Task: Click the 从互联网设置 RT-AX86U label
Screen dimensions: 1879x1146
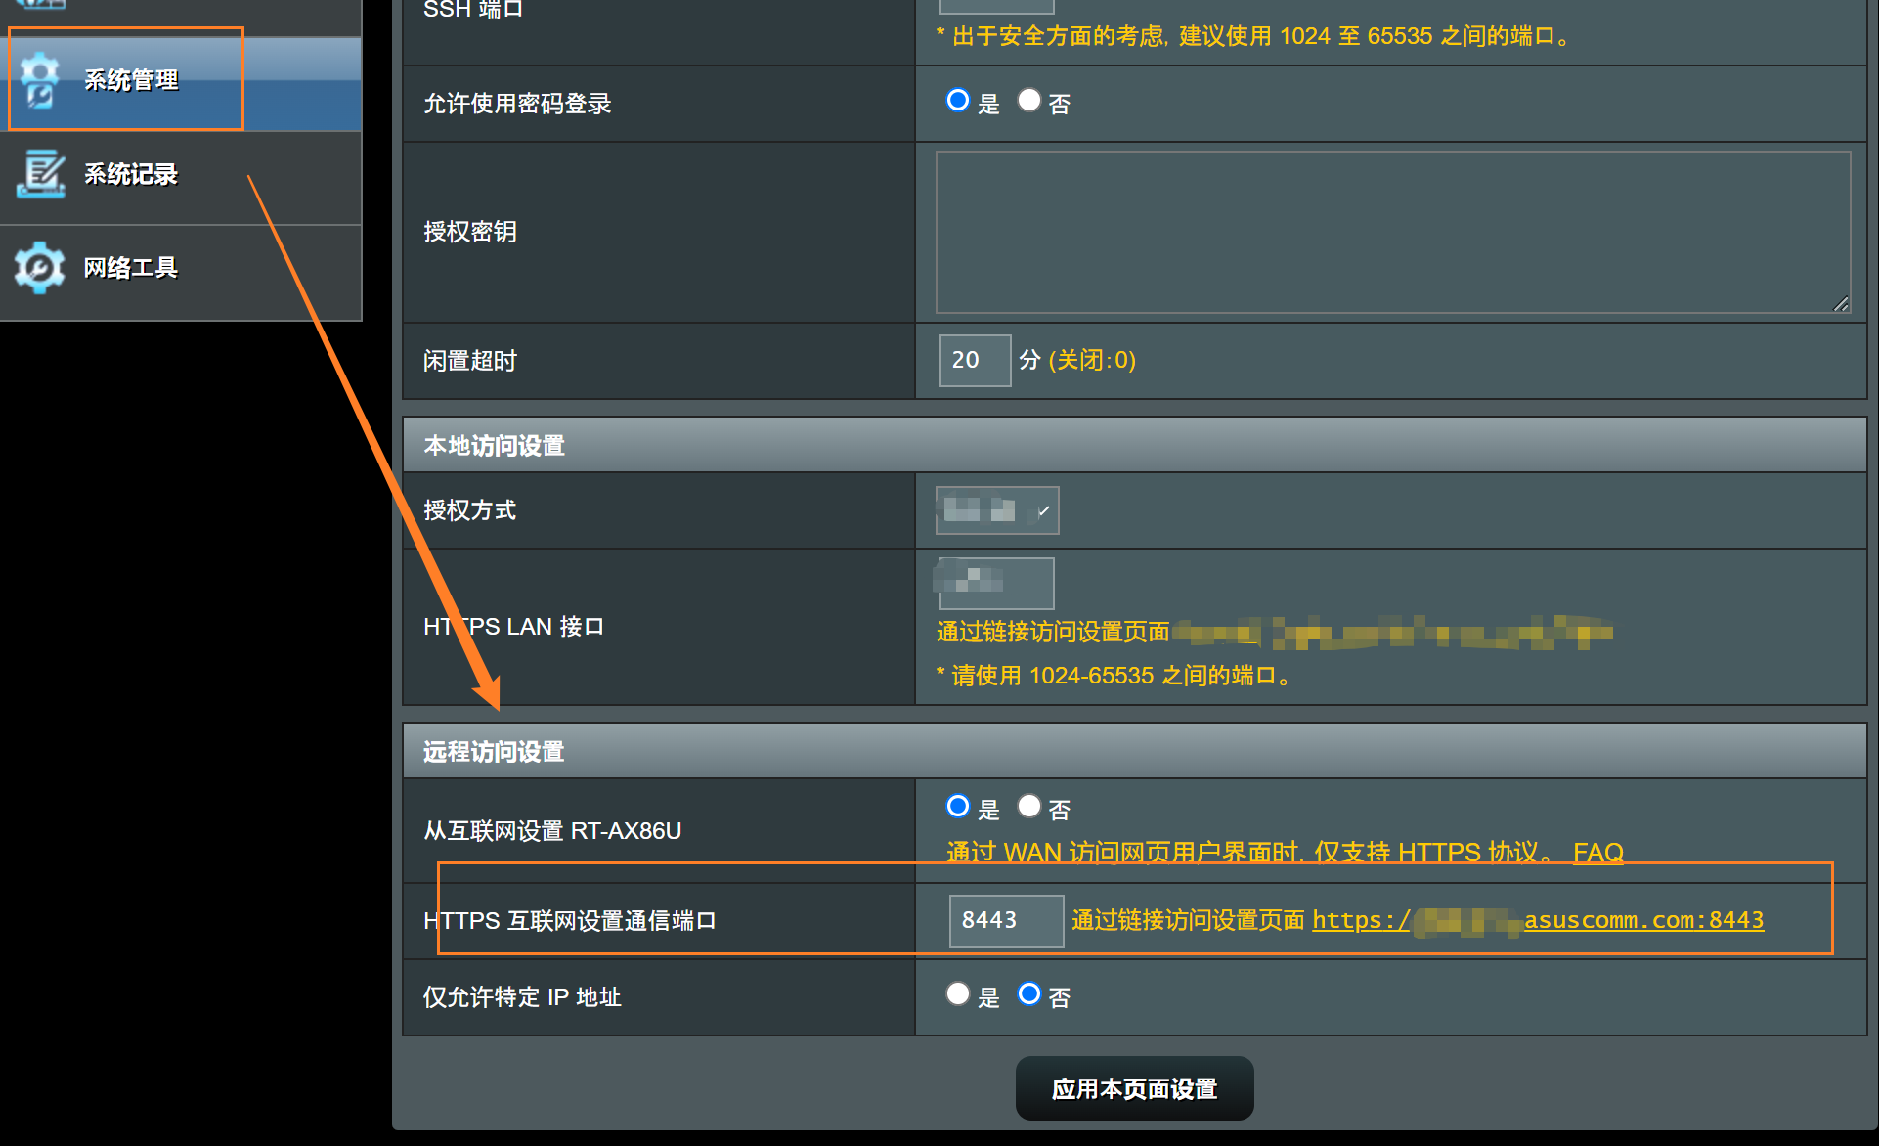Action: [x=552, y=831]
